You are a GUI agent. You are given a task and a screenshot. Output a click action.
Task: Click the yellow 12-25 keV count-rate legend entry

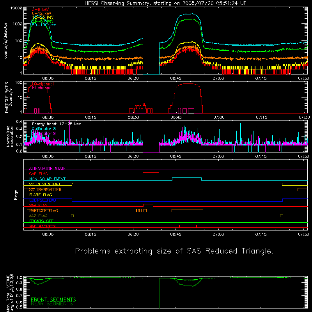(x=43, y=17)
